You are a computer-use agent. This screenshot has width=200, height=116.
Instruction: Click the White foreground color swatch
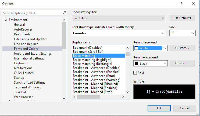pos(137,48)
